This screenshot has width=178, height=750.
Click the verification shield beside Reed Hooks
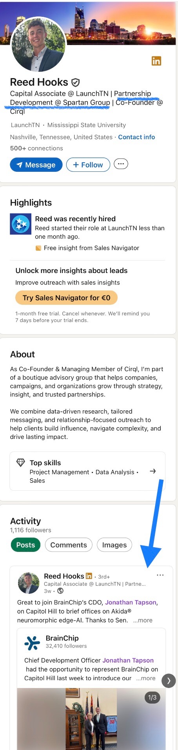pos(75,82)
